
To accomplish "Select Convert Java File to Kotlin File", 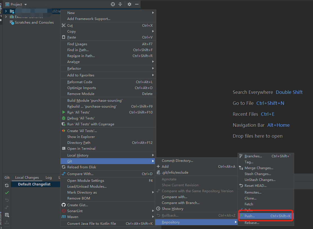I will point(108,223).
